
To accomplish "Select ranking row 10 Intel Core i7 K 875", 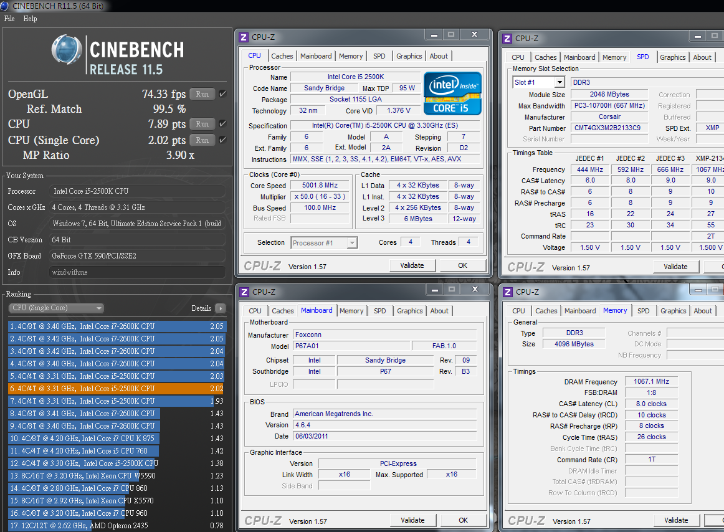I will 117,439.
